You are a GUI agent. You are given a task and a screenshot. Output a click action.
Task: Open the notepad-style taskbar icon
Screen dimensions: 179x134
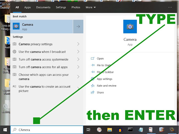click(x=141, y=130)
